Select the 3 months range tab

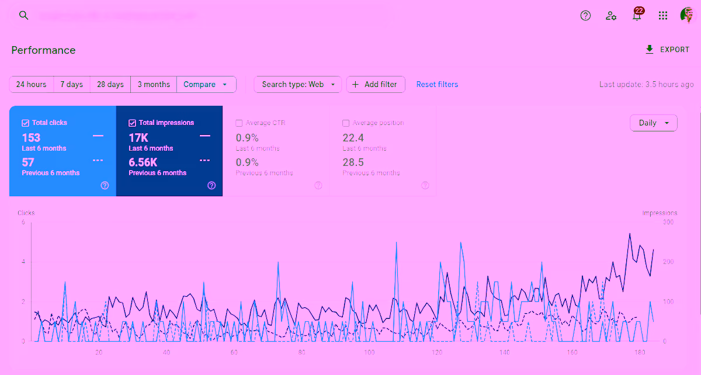(x=154, y=85)
